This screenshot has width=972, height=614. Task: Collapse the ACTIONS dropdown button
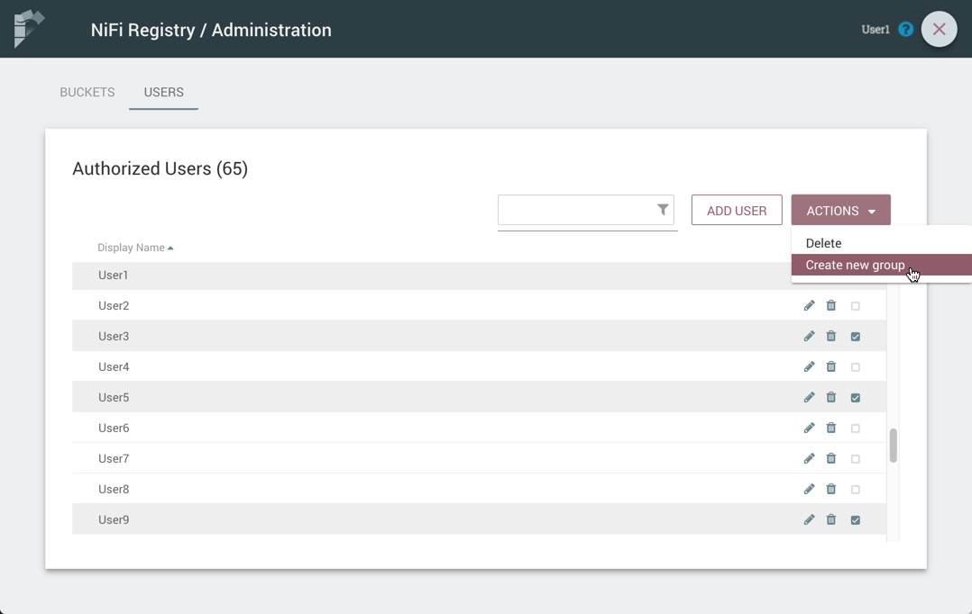(840, 211)
